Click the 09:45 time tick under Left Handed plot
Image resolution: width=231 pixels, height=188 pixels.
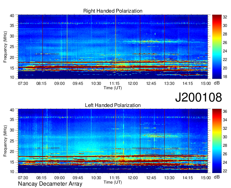tap(78, 178)
